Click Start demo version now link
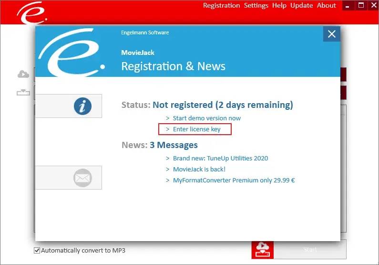This screenshot has width=379, height=265. [206, 118]
